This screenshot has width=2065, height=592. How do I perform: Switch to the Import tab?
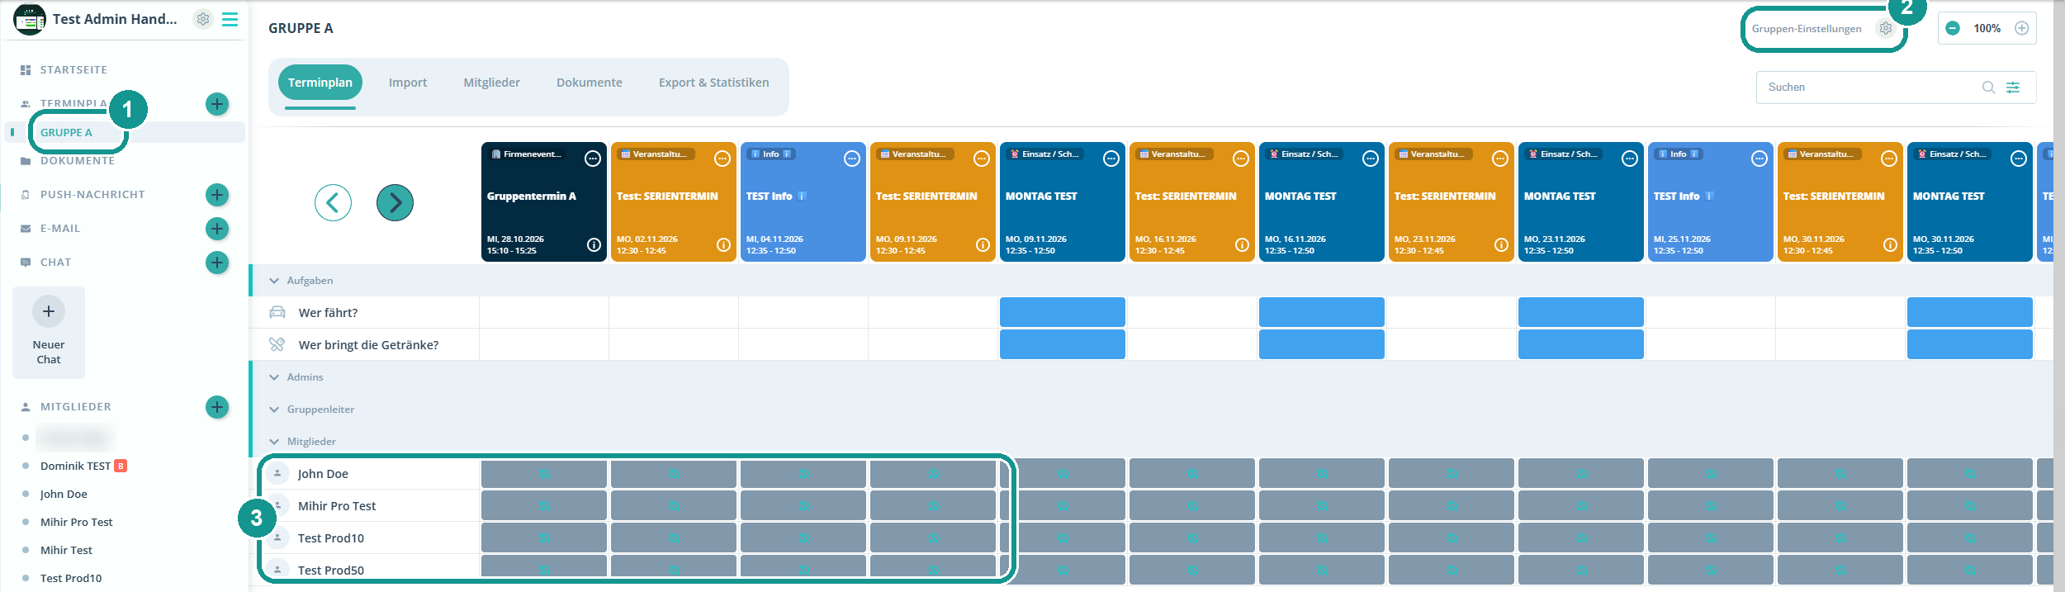(x=408, y=83)
